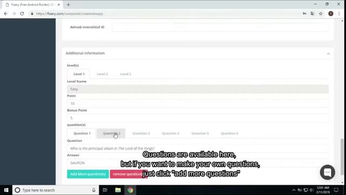Click Add More question(s) button
346x195 pixels.
coord(88,174)
